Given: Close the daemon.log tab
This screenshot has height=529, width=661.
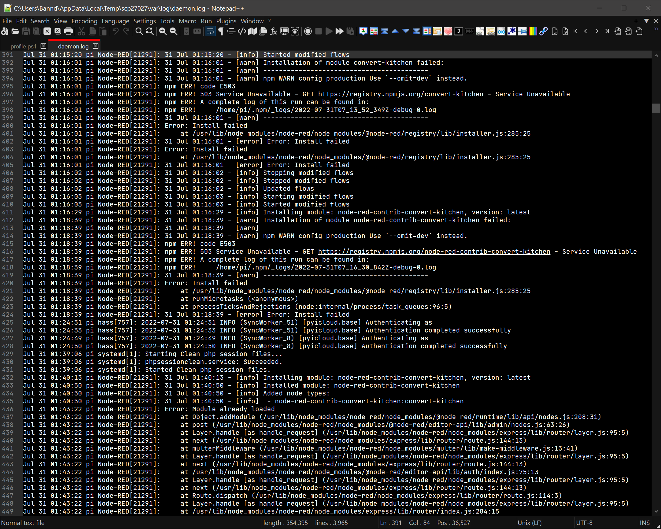Looking at the screenshot, I should (96, 46).
